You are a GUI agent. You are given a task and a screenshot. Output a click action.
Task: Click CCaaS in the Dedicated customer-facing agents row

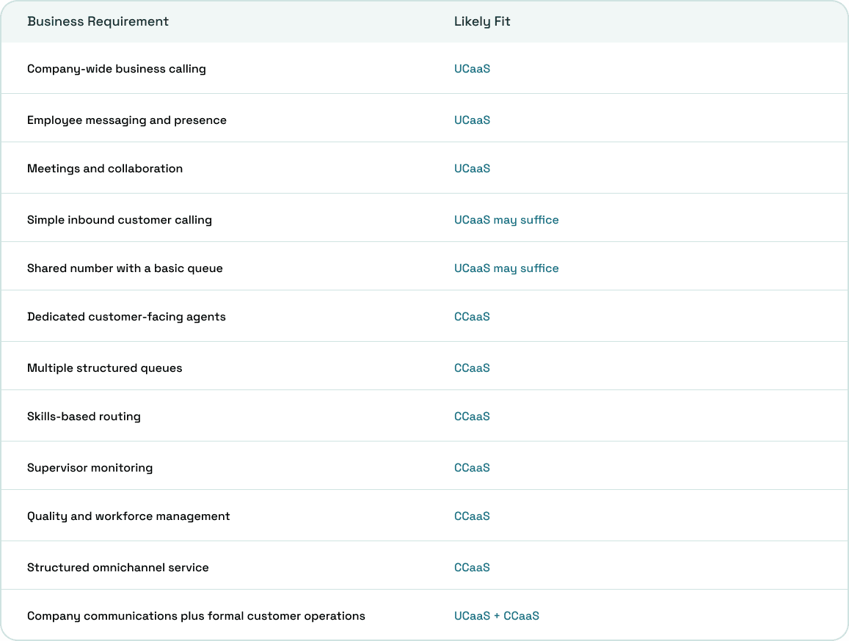point(472,317)
